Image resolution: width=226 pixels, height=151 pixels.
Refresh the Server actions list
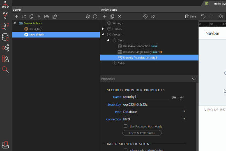pos(95,17)
